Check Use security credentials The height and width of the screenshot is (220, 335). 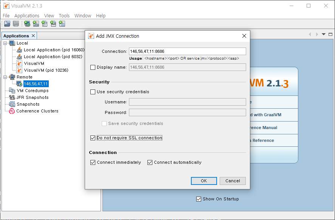pyautogui.click(x=93, y=92)
